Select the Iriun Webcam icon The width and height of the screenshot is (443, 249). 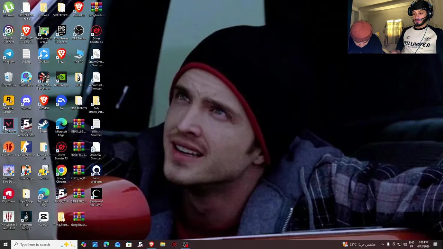[x=96, y=174]
